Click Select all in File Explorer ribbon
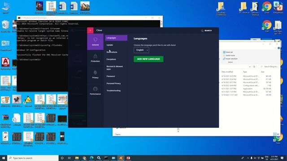 pyautogui.click(x=228, y=52)
